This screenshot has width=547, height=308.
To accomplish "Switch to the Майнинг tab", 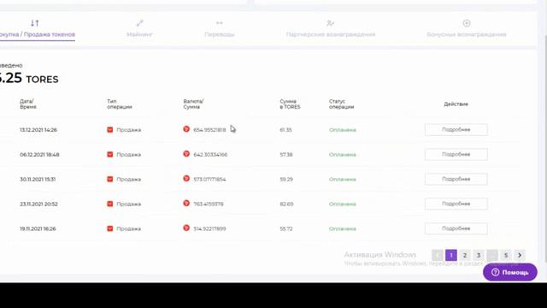I will (x=139, y=29).
